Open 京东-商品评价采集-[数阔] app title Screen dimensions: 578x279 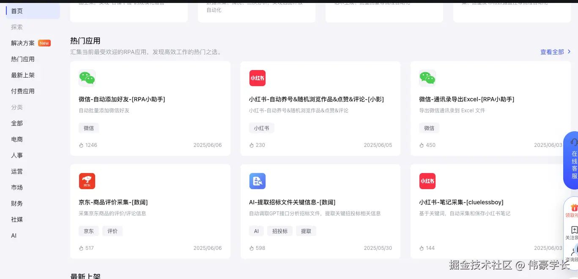(x=113, y=202)
